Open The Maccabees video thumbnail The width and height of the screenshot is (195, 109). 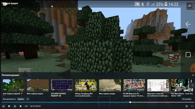(182, 85)
